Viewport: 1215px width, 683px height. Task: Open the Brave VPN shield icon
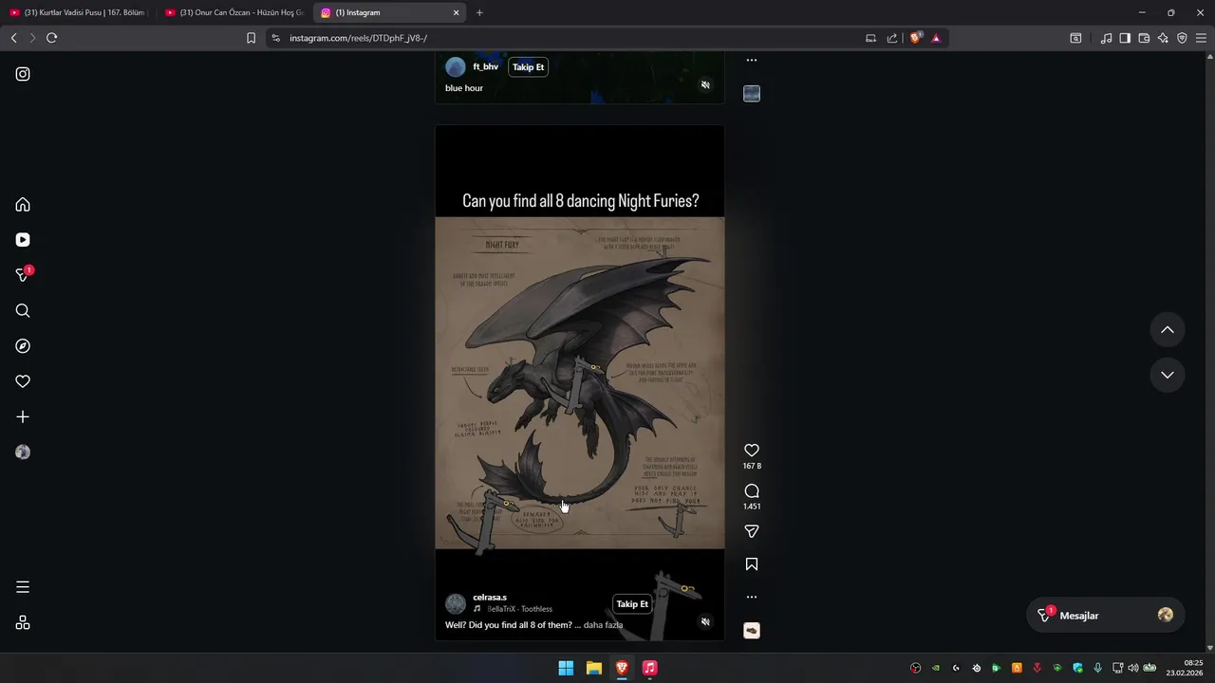point(1182,38)
